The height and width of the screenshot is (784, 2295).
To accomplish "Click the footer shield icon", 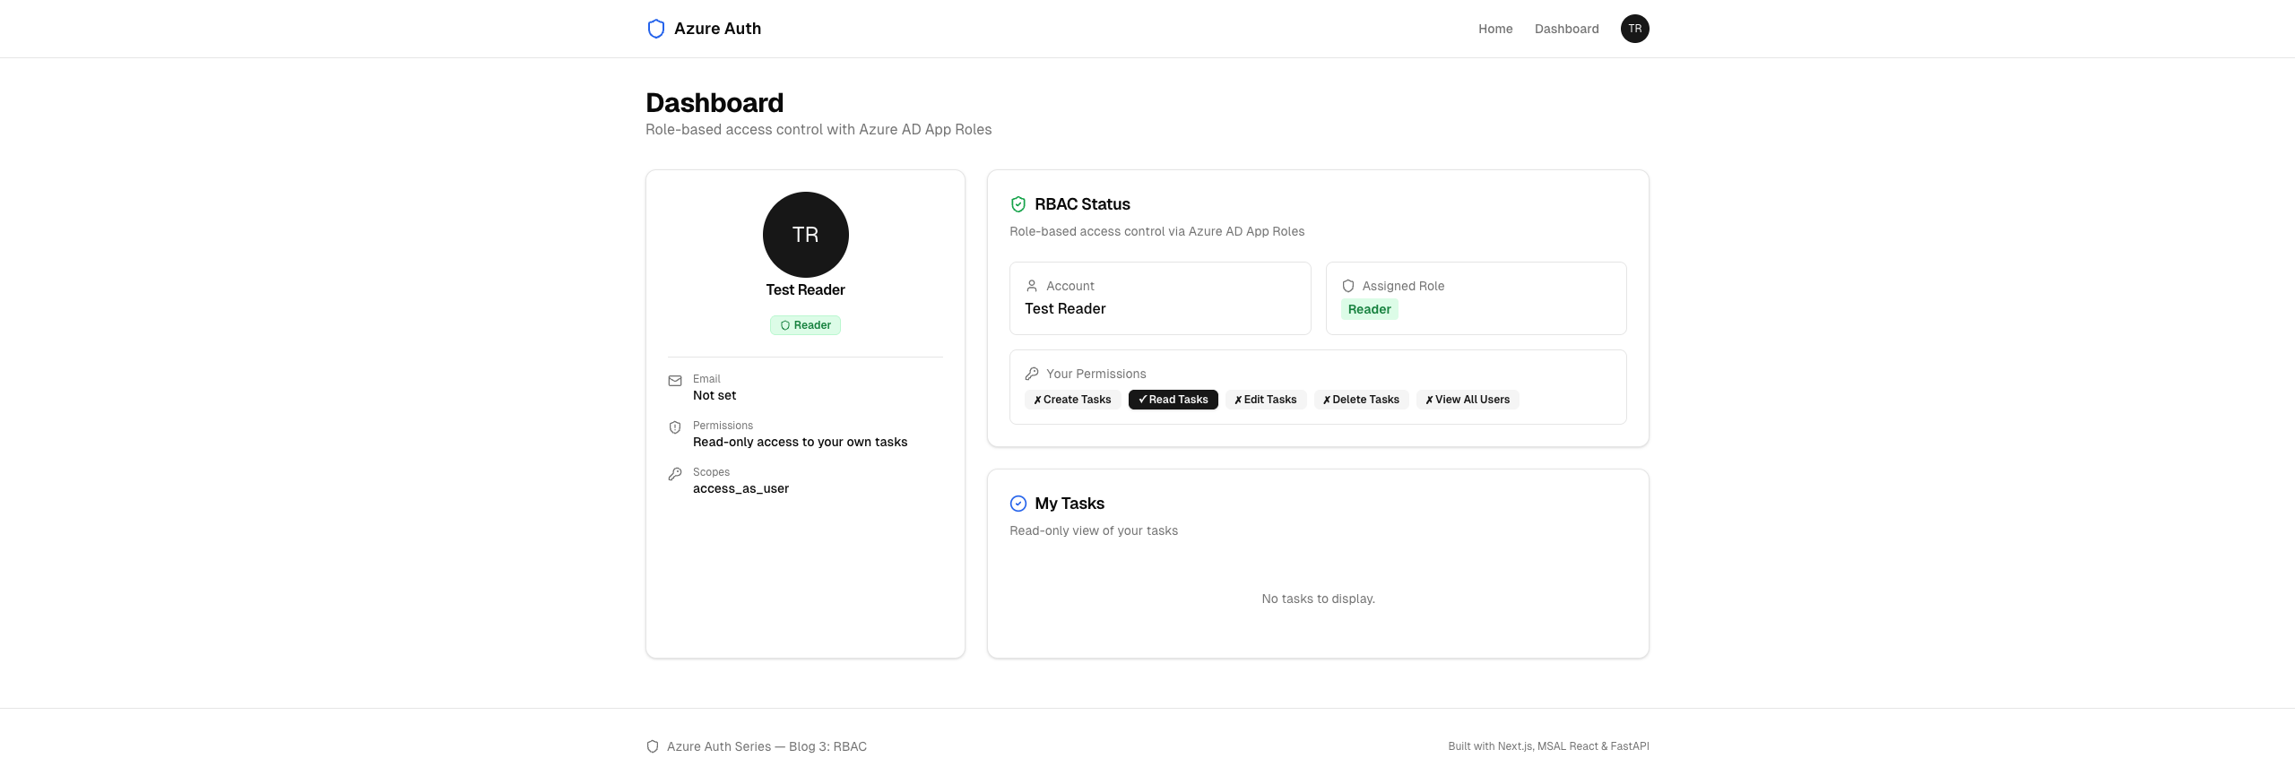I will 653,746.
